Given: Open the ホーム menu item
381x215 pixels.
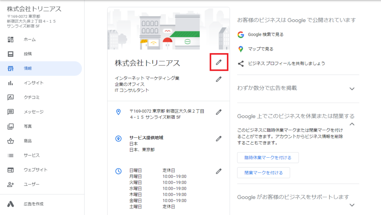Looking at the screenshot, I should [x=41, y=39].
